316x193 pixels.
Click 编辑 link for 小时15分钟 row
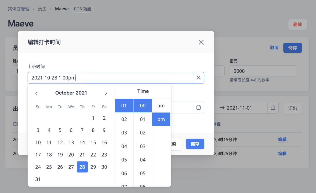point(282,139)
